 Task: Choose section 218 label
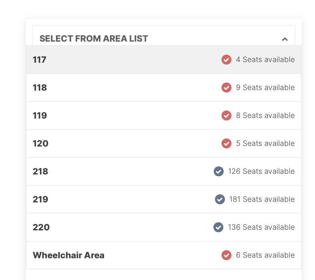[40, 171]
